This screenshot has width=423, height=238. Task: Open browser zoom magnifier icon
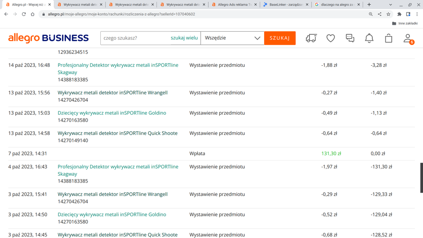coord(370,14)
